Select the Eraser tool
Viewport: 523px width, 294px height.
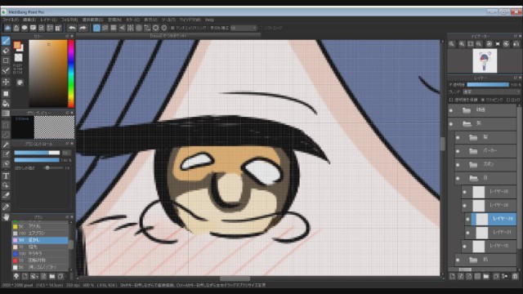(6, 51)
